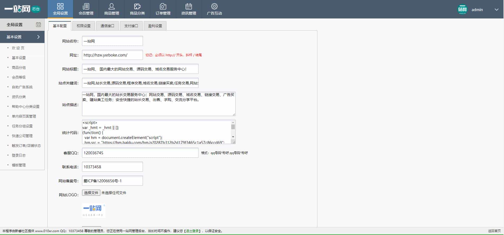Viewport: 504px width, 235px height.
Task: Click the 统计代码 scrollbar down arrow
Action: click(x=233, y=137)
